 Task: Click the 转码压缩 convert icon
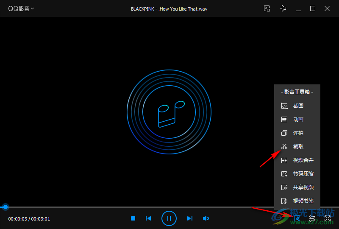[284, 174]
